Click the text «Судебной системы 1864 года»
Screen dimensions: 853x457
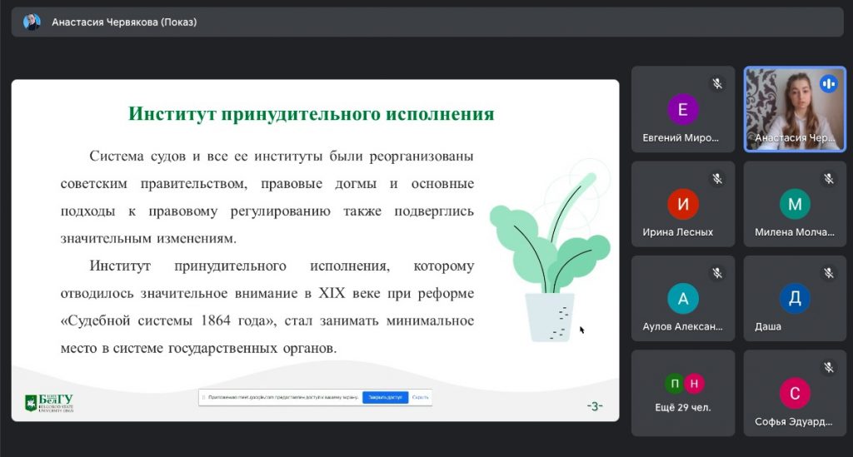point(166,320)
